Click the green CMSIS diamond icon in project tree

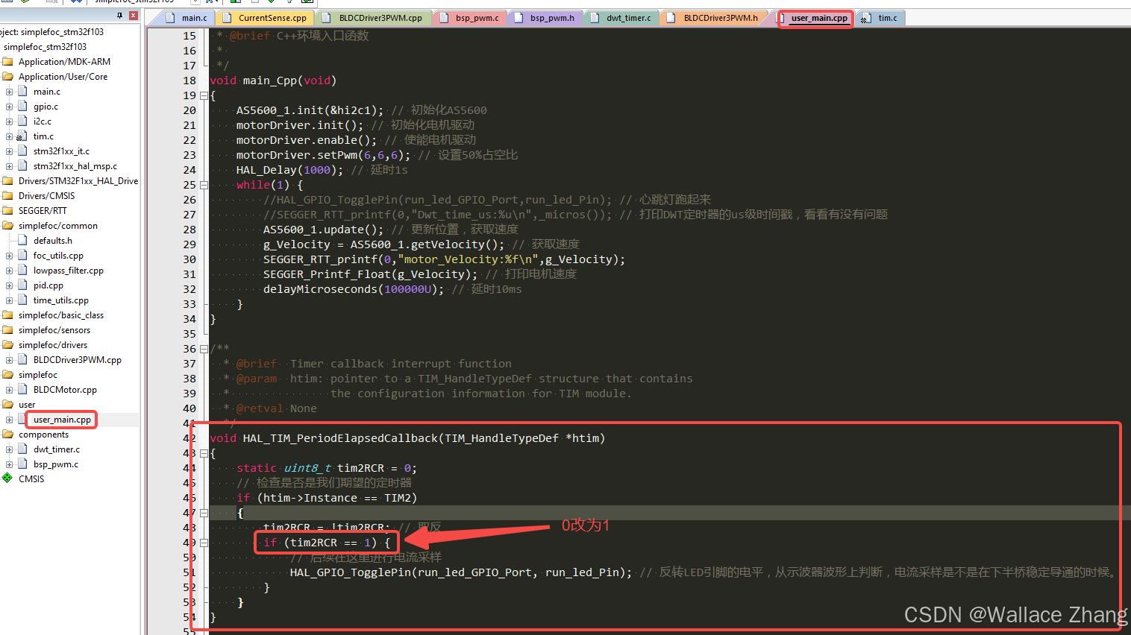(x=8, y=479)
